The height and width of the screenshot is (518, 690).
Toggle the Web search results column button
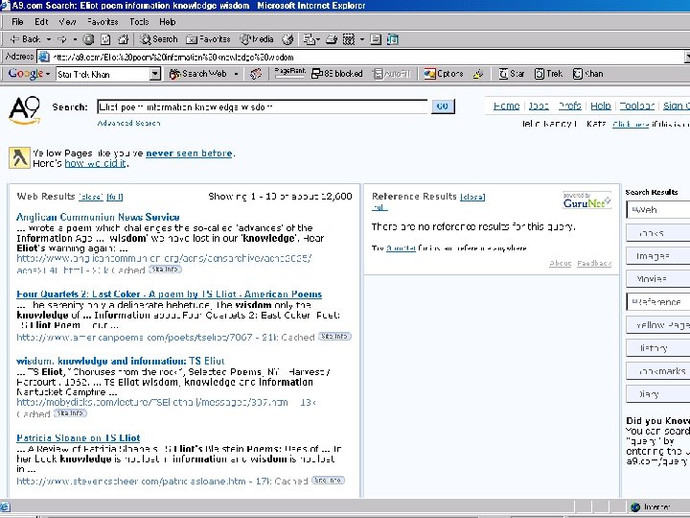click(658, 210)
